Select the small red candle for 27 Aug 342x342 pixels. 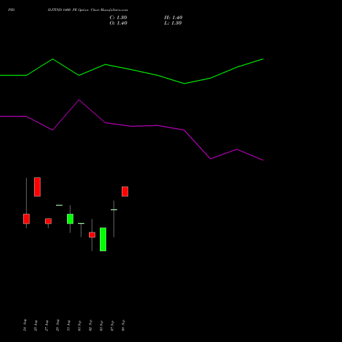click(49, 221)
